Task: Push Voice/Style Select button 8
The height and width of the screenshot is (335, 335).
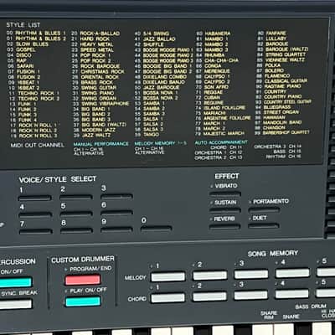Action: pos(76,230)
